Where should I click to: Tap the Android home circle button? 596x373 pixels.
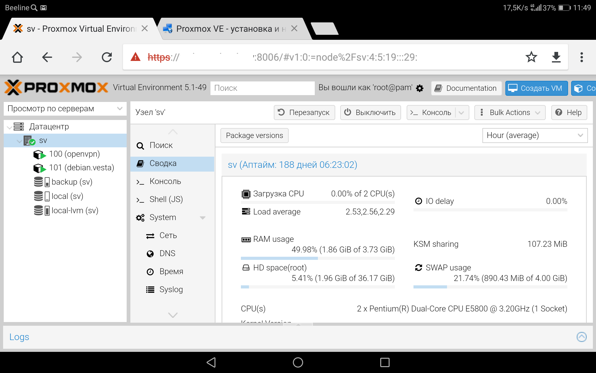[298, 362]
